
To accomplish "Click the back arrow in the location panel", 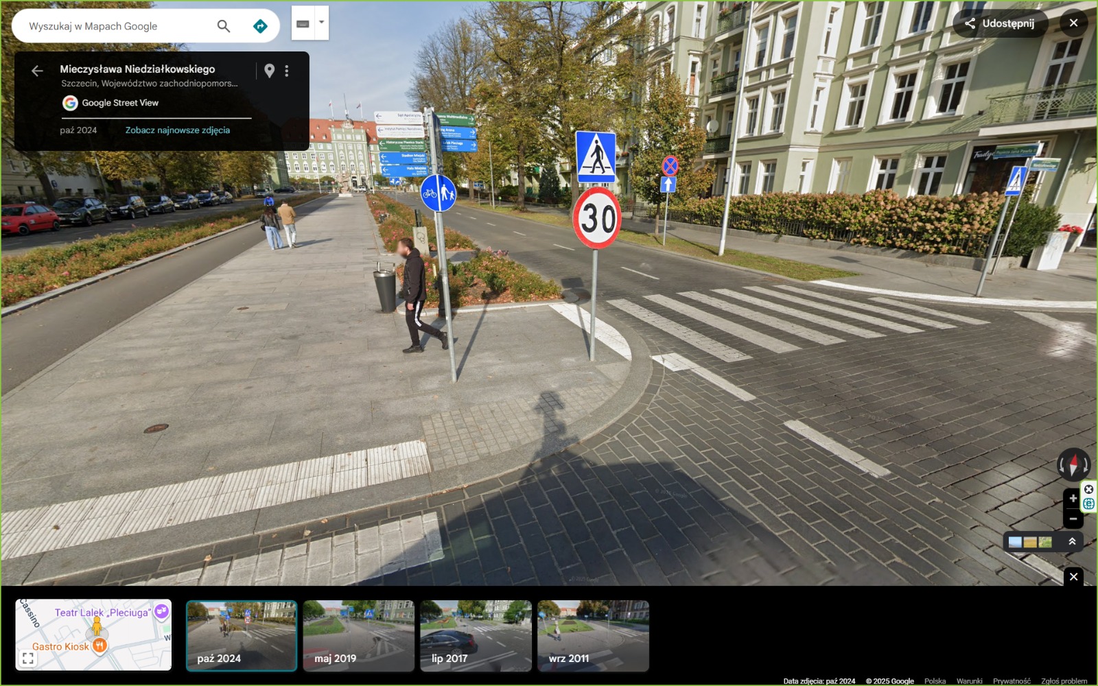I will point(37,71).
